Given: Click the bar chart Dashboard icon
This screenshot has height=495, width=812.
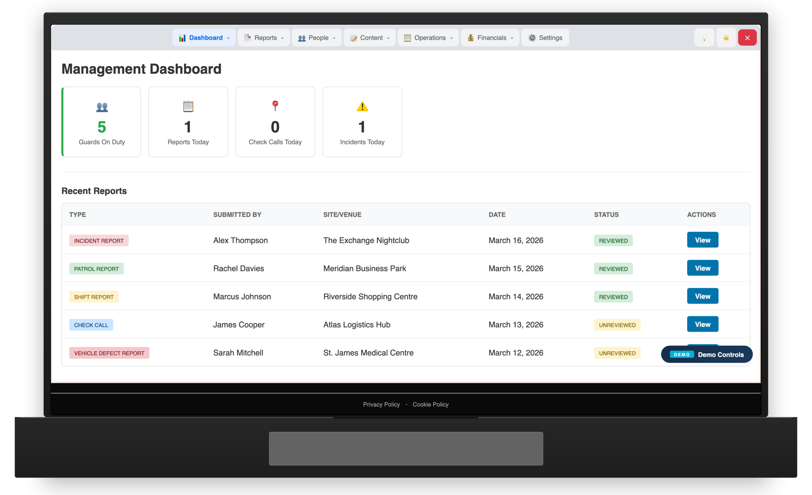Looking at the screenshot, I should coord(182,38).
